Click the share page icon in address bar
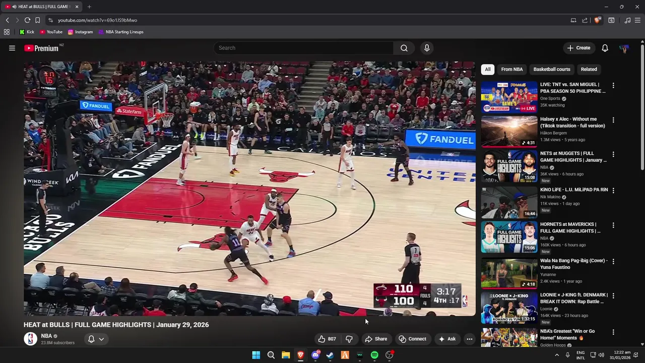 585,20
